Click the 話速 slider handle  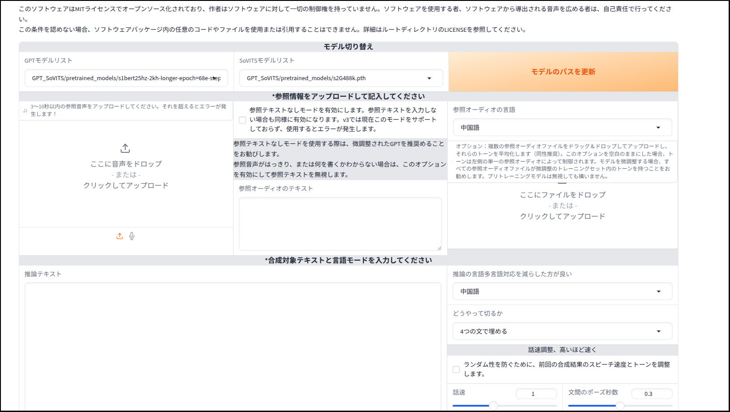click(x=493, y=406)
